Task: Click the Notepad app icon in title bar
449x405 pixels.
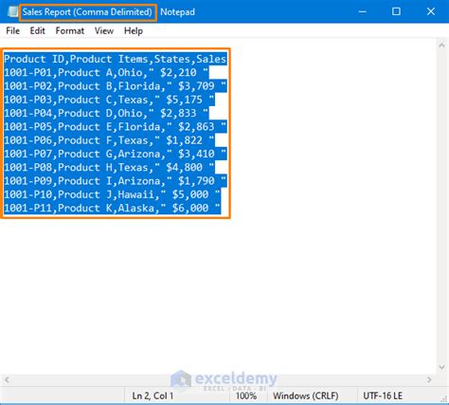Action: pos(12,11)
